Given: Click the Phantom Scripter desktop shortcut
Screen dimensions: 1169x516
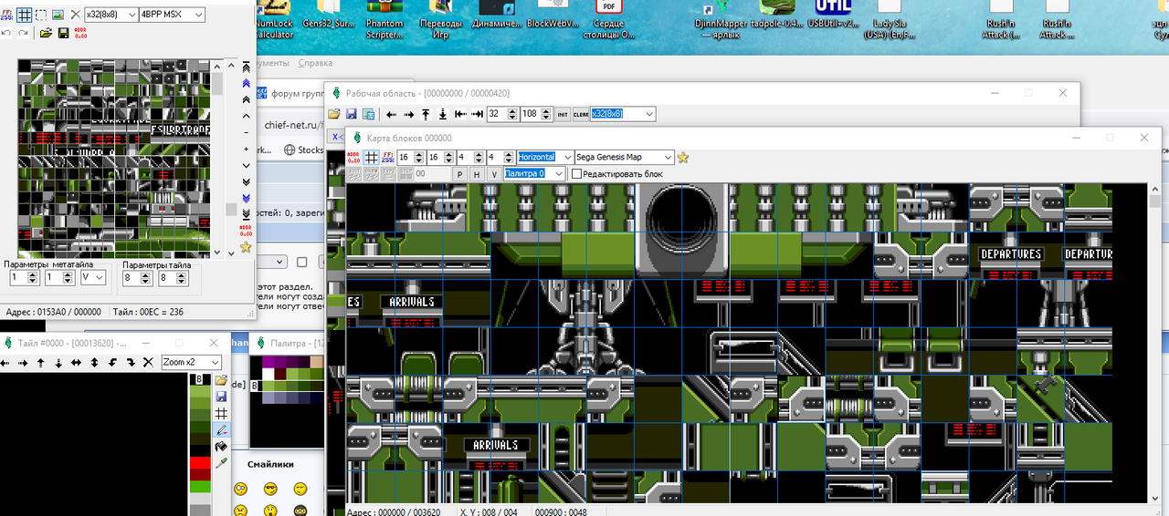Looking at the screenshot, I should tap(384, 20).
